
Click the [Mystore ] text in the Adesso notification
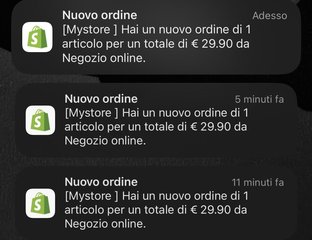pyautogui.click(x=90, y=30)
